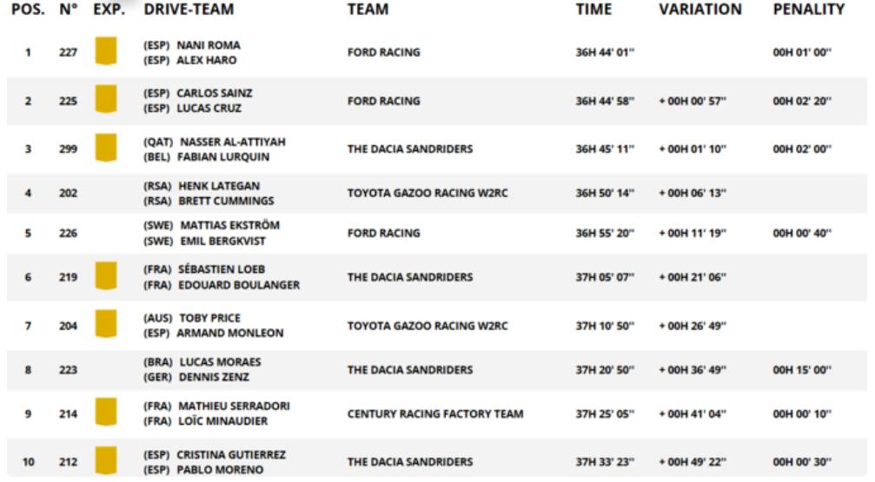Select driver MATTIAS EKSTRÖM
The height and width of the screenshot is (482, 875).
click(x=230, y=226)
